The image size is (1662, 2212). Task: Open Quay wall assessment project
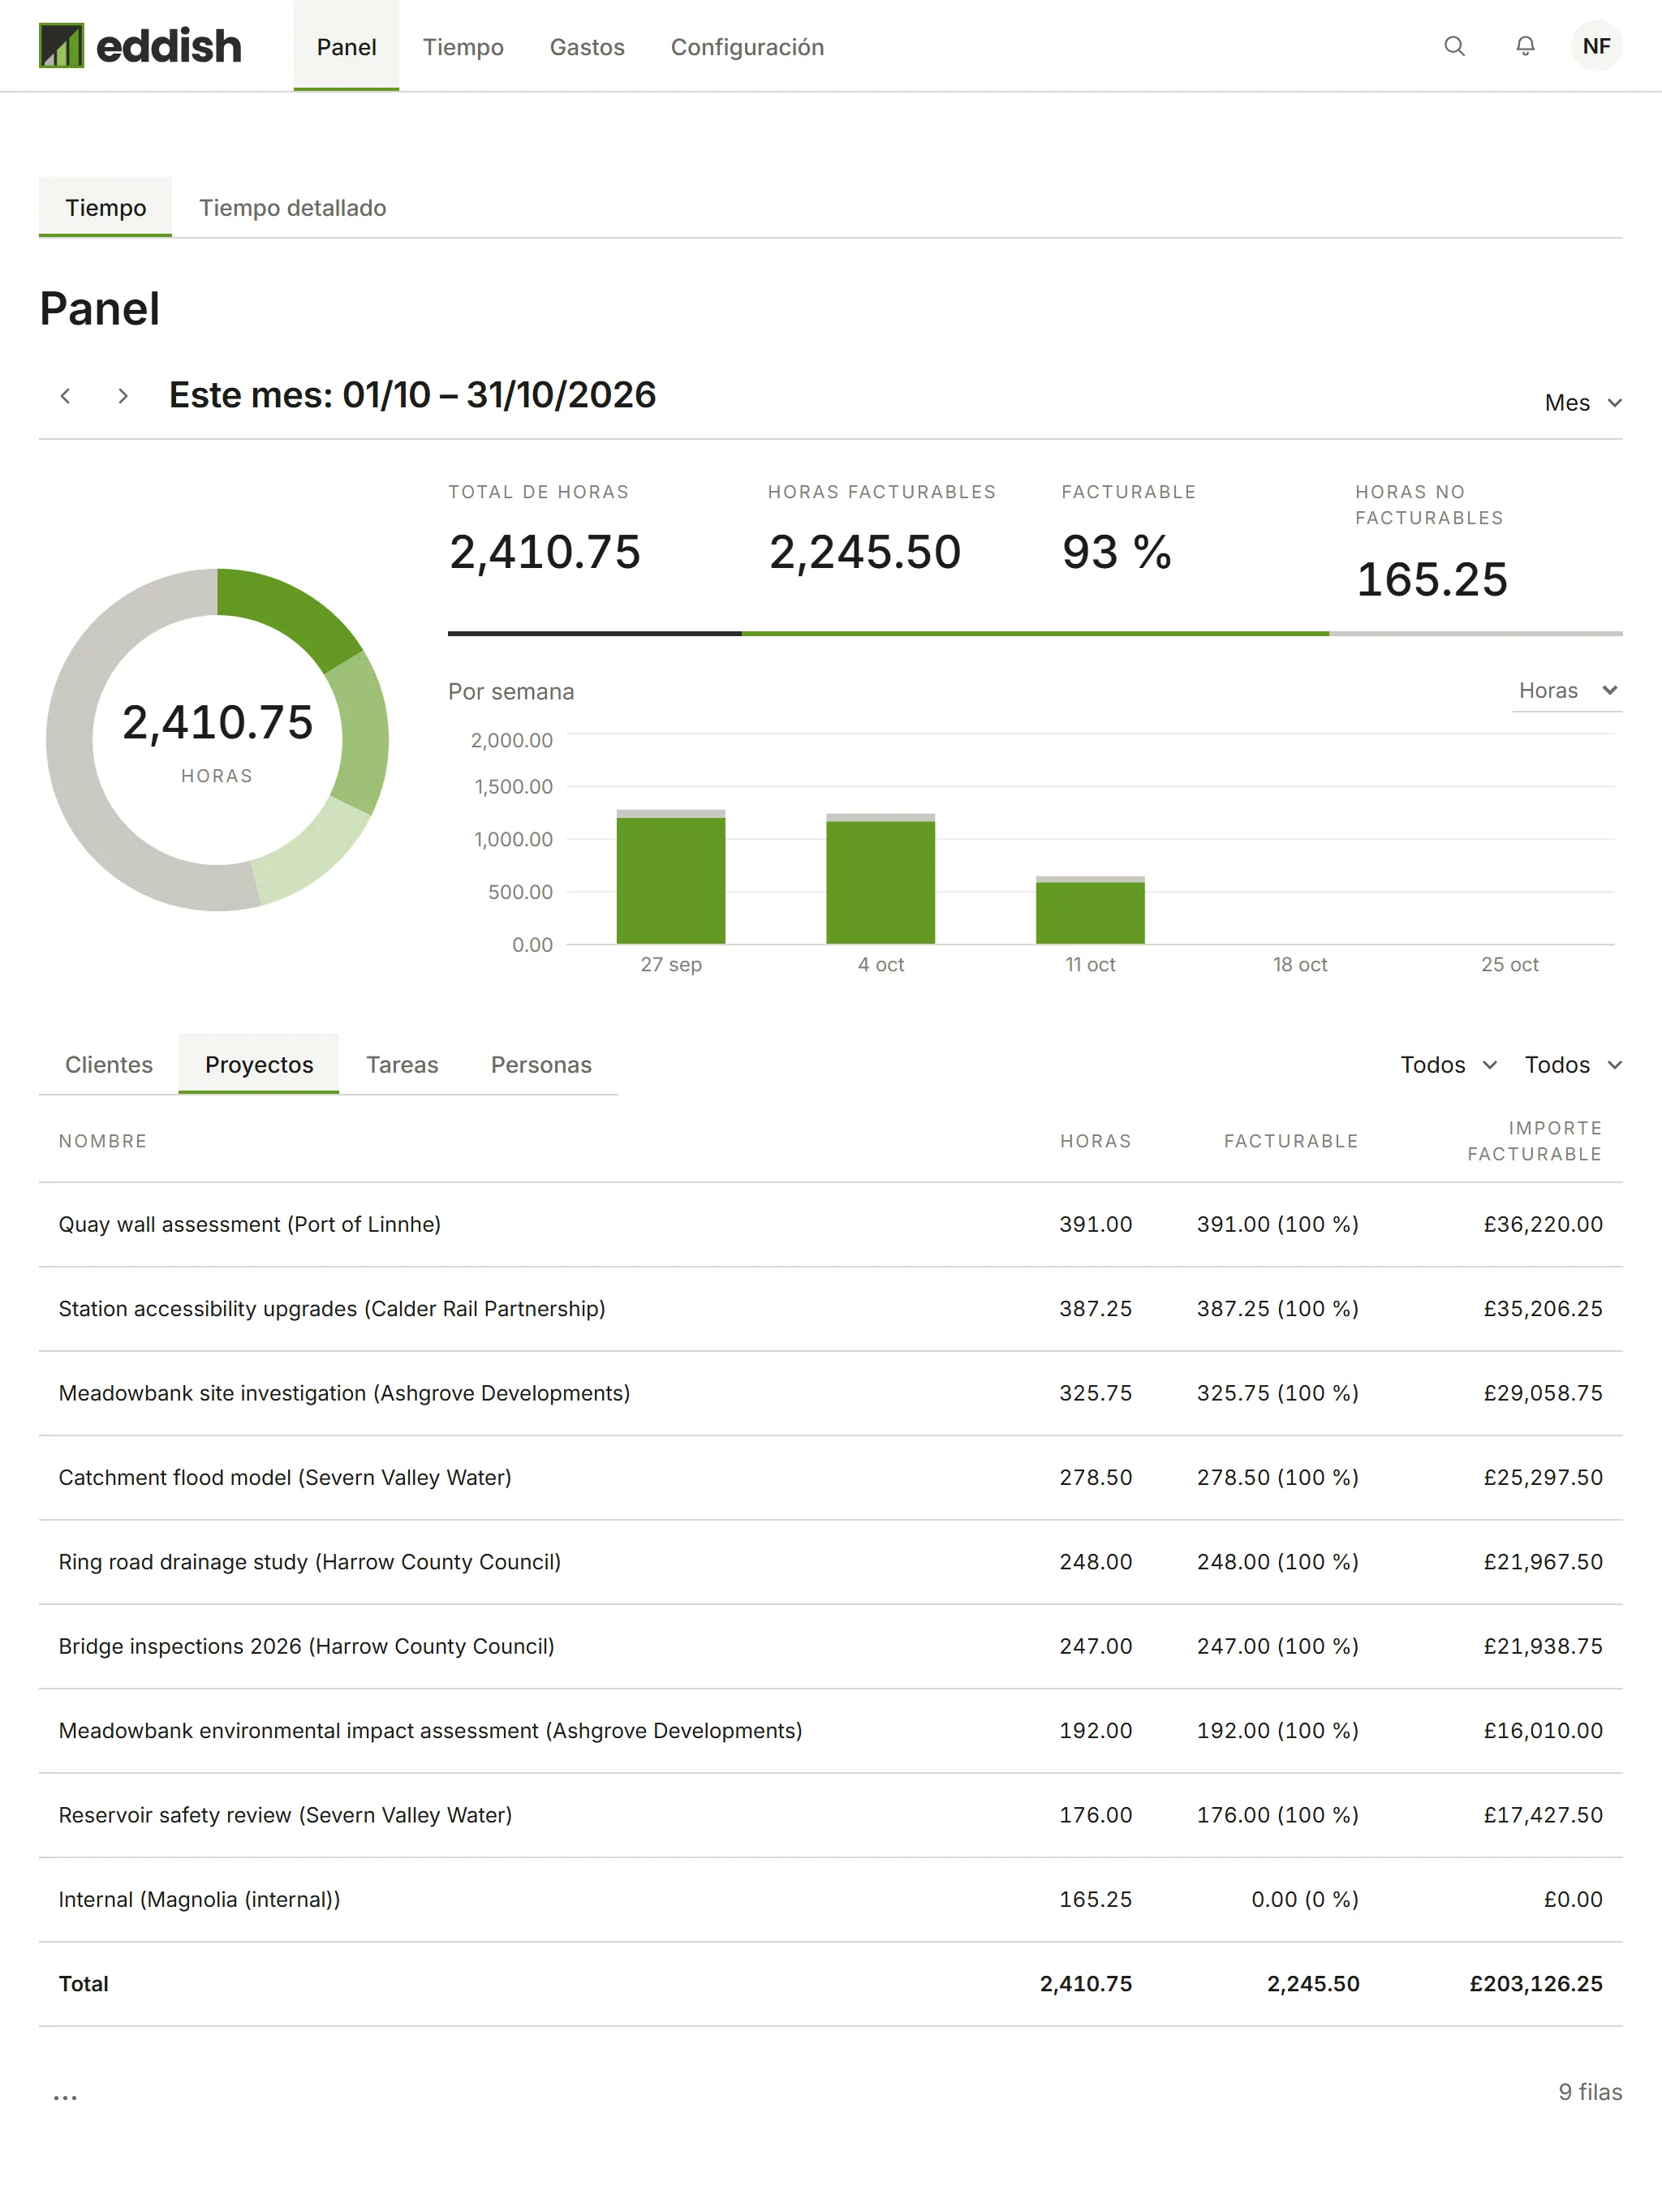point(249,1224)
